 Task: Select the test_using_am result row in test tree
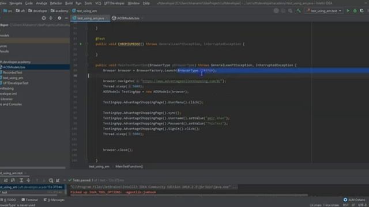[32, 187]
